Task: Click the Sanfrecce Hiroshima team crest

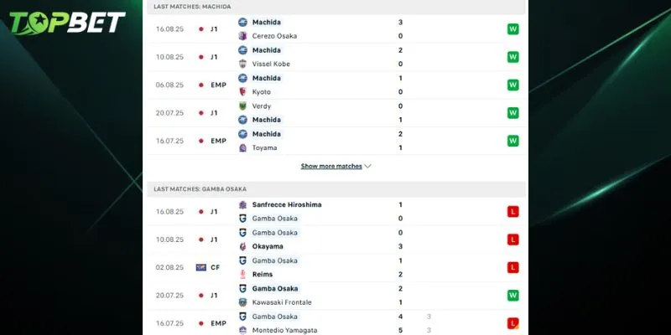Action: (243, 204)
